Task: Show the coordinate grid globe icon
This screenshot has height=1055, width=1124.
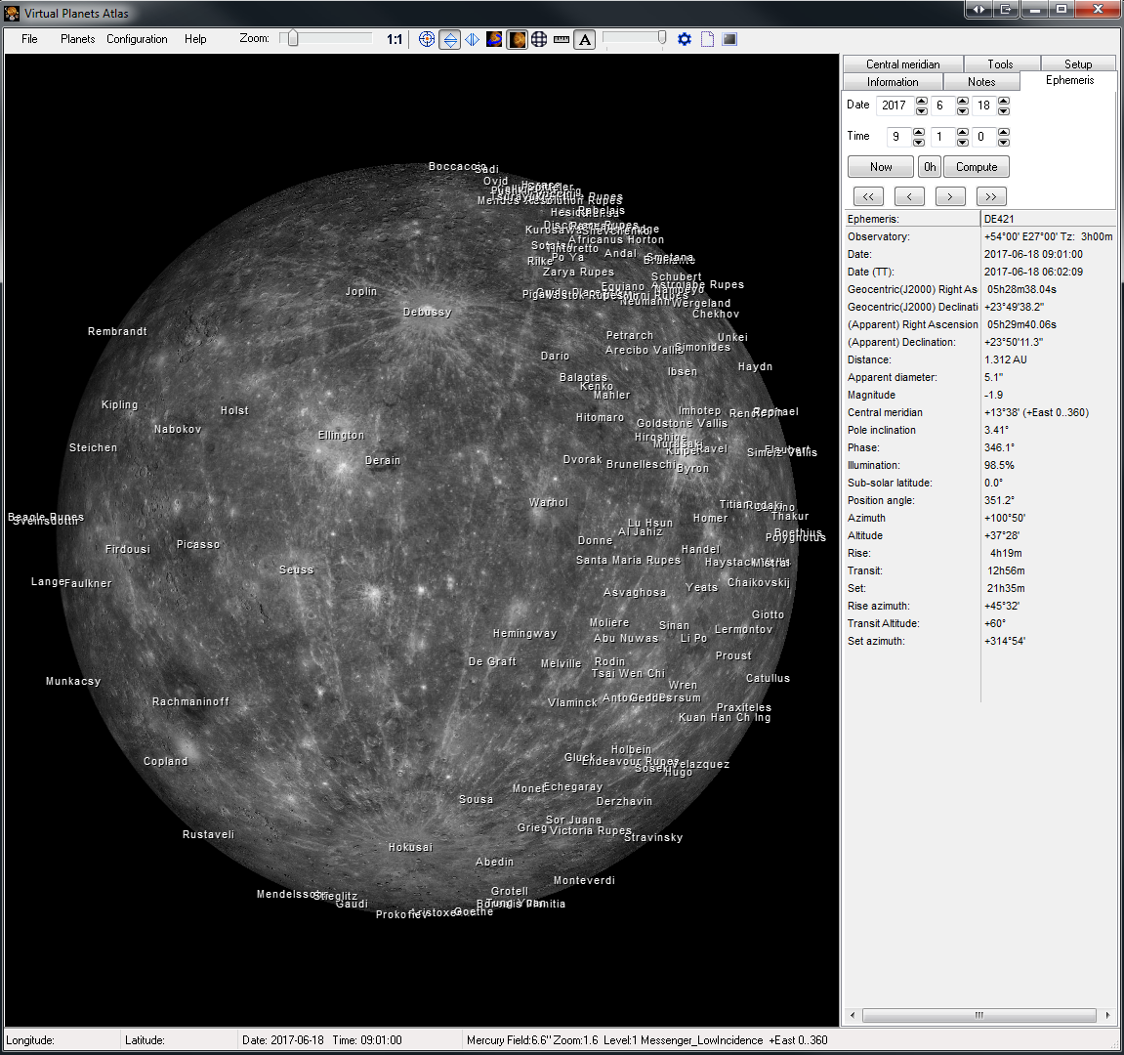Action: [539, 39]
